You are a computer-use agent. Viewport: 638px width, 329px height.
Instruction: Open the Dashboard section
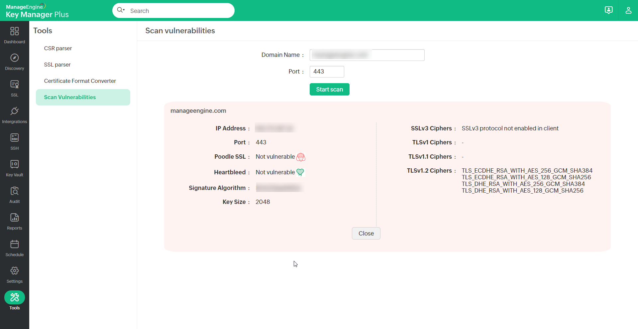(x=15, y=35)
